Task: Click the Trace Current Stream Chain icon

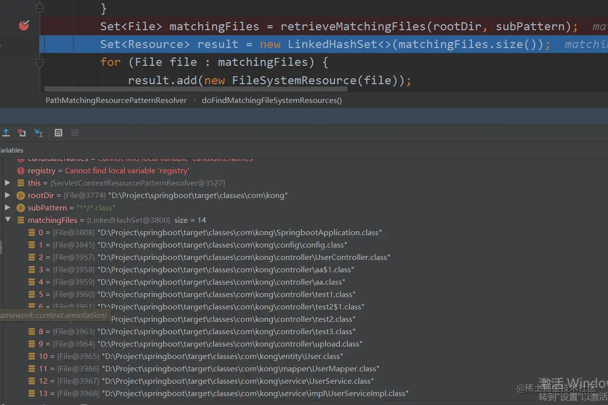Action: click(x=75, y=133)
